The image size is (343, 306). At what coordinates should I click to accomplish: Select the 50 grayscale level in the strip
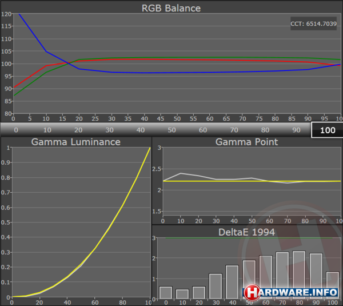pyautogui.click(x=171, y=130)
